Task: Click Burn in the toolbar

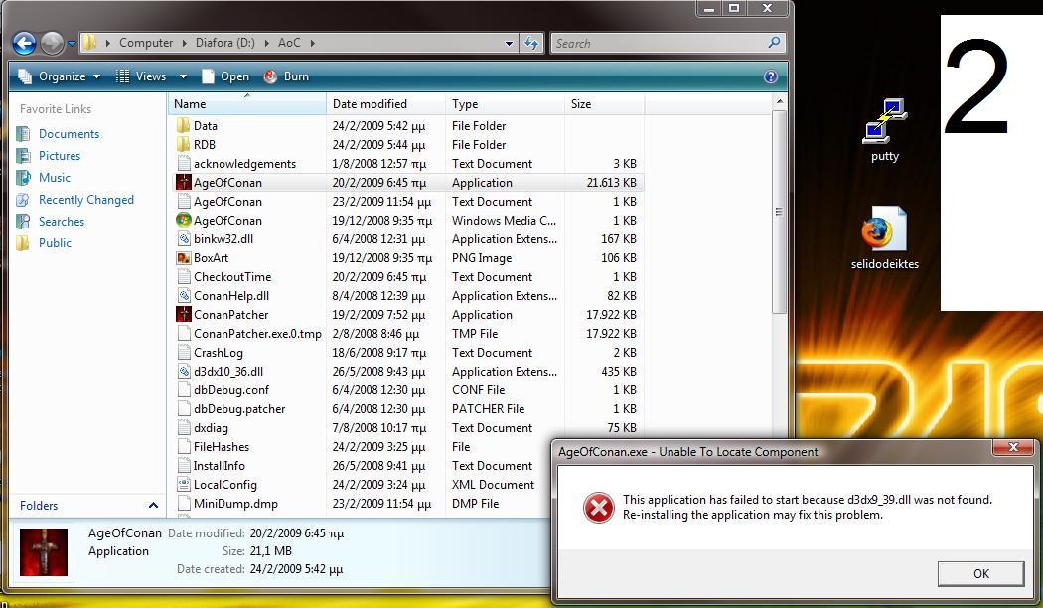Action: coord(287,76)
